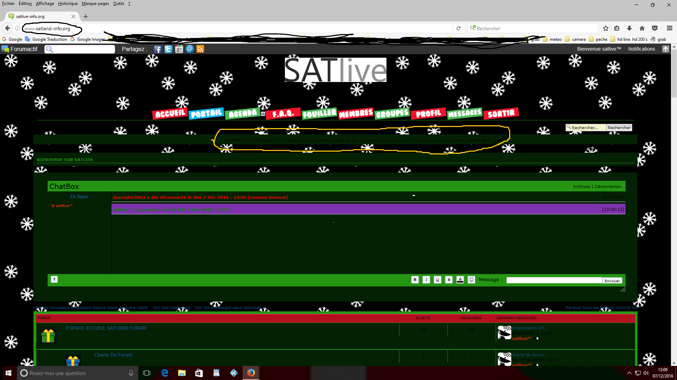Open the AGENDA navigation button
Viewport: 677px width, 380px height.
coord(243,114)
